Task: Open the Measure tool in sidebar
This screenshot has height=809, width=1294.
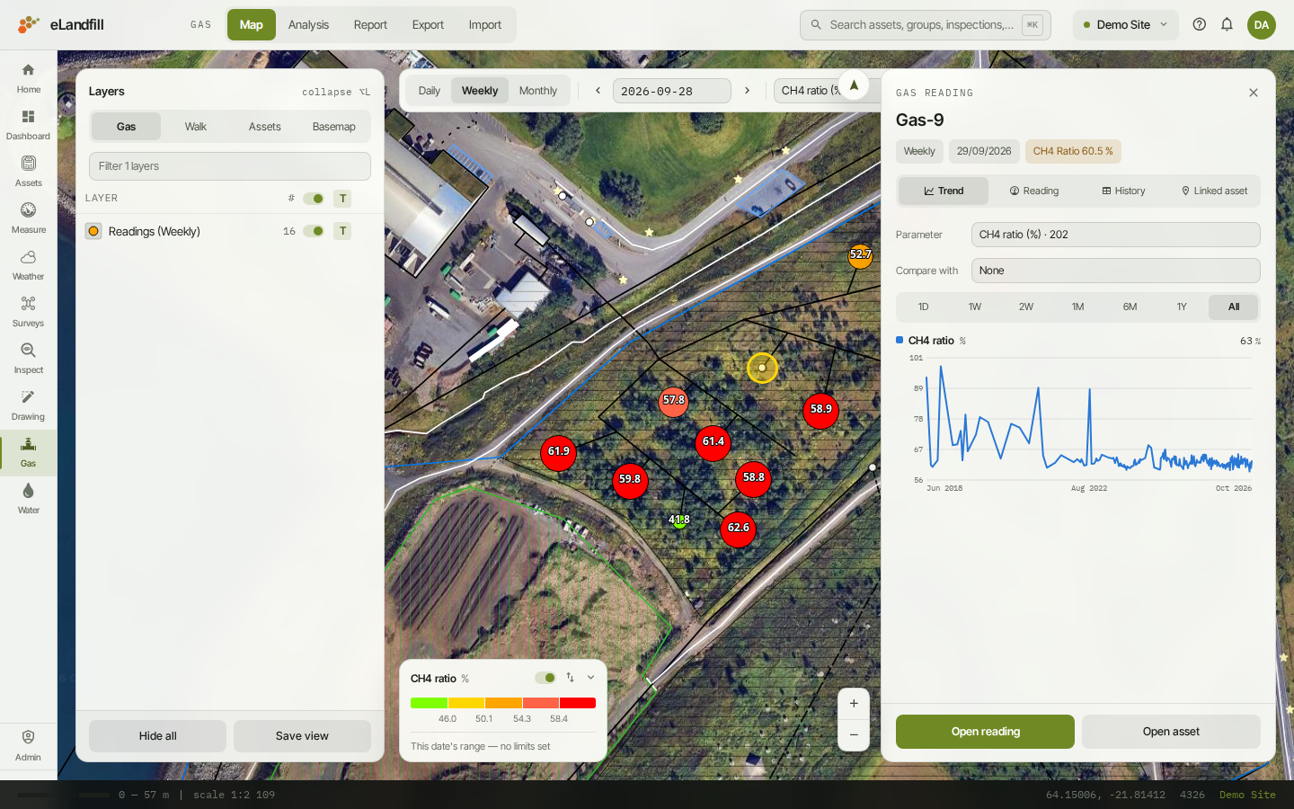Action: click(x=28, y=218)
